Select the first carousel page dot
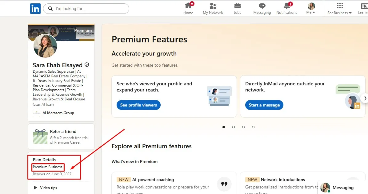Viewport: 368px width, 194px height. click(x=224, y=127)
